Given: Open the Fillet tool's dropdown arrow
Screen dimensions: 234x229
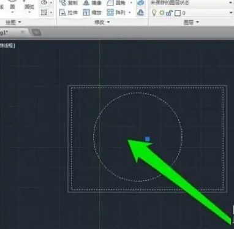Looking at the screenshot, I should click(x=131, y=3).
